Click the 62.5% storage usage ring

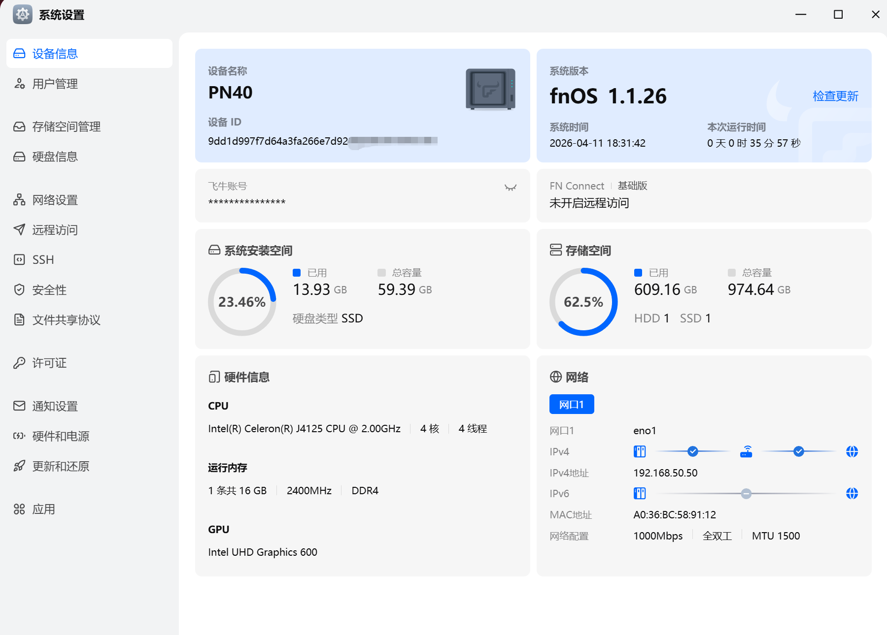pyautogui.click(x=583, y=302)
